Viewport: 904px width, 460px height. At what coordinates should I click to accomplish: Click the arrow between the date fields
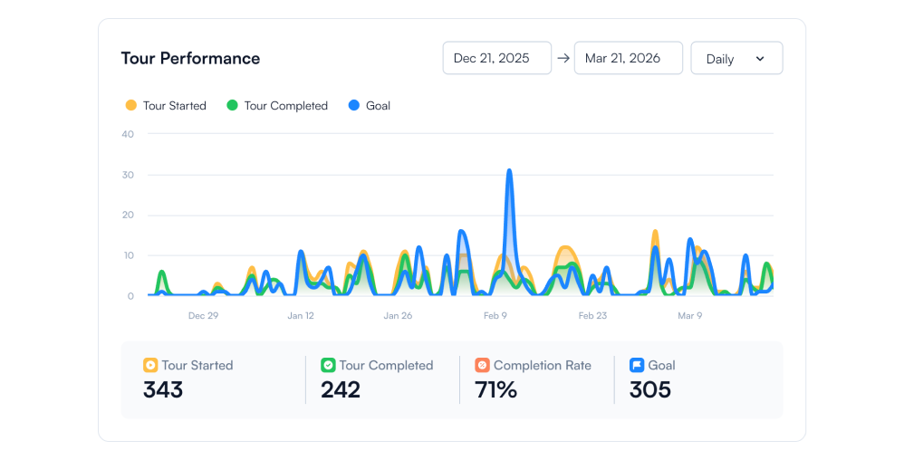[563, 58]
